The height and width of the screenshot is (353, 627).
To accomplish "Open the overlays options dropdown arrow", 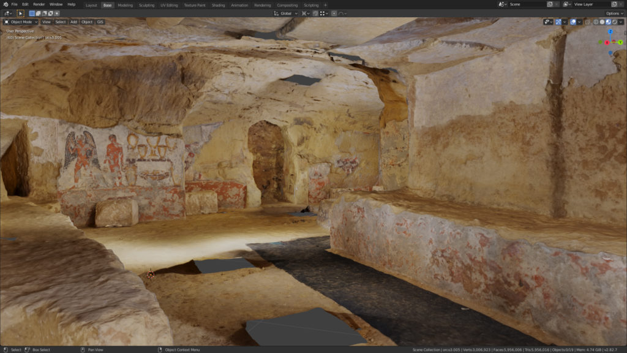I will [579, 22].
